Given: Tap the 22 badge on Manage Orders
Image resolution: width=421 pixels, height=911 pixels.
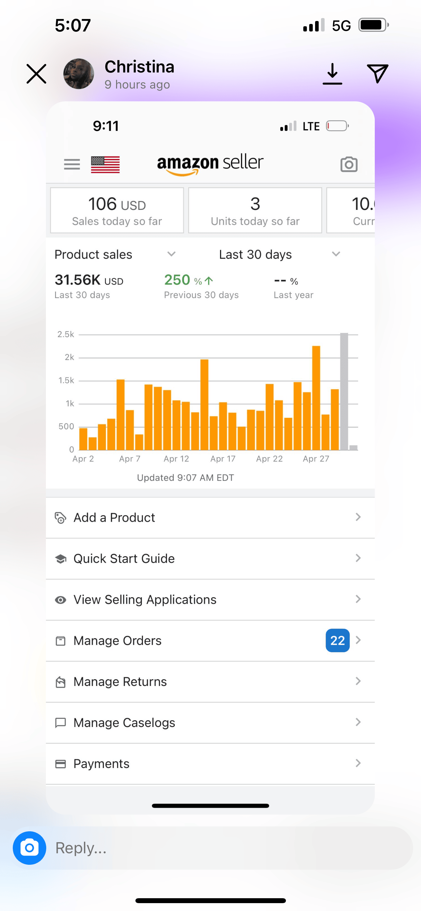Looking at the screenshot, I should [337, 640].
